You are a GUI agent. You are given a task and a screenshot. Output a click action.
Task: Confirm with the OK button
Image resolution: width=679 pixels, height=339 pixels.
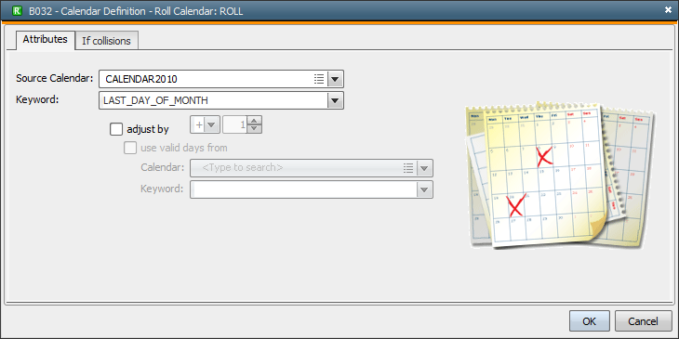coord(590,321)
